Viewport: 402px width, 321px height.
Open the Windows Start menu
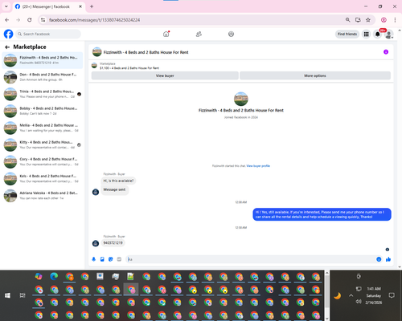click(7, 295)
